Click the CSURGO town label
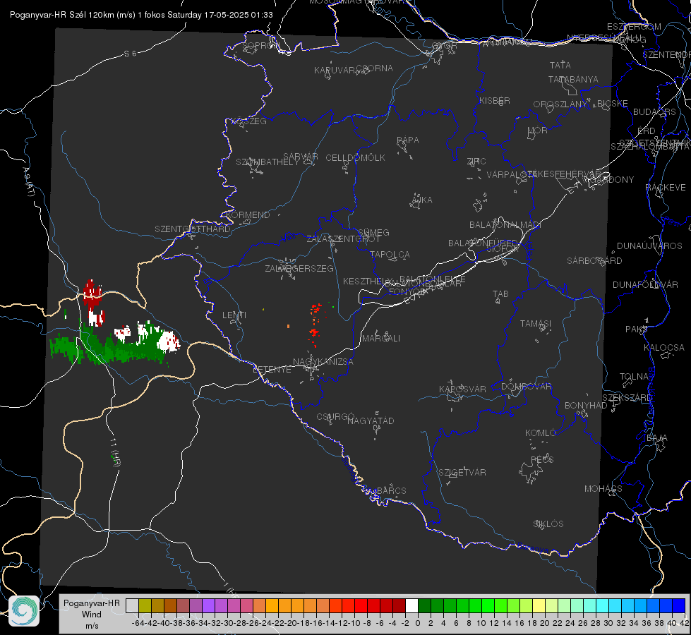 [335, 417]
